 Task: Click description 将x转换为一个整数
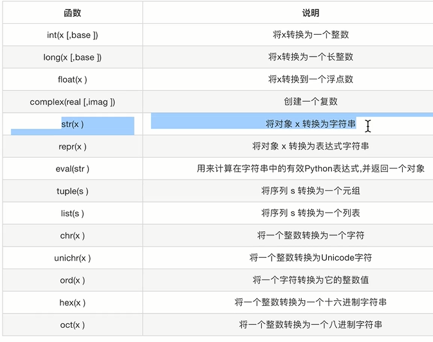(x=311, y=35)
